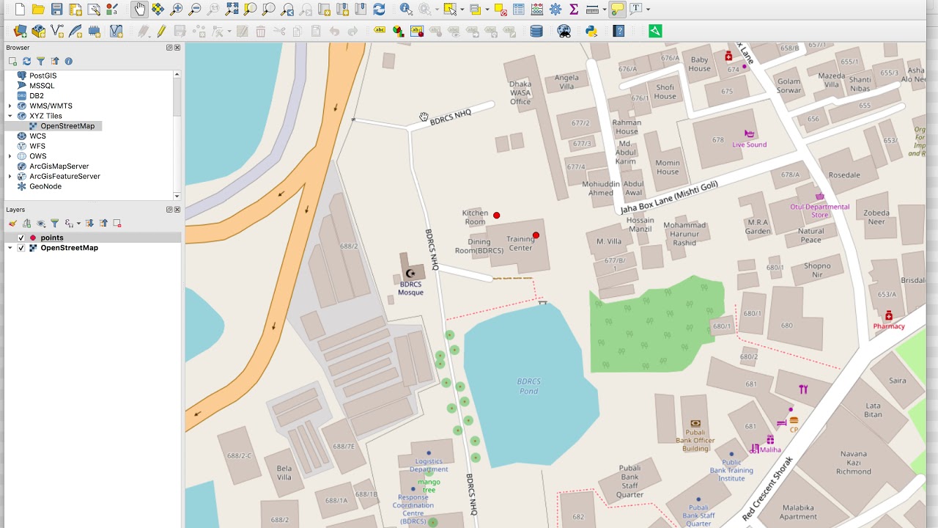Toggle visibility checkbox of OpenStreetMap layer

click(21, 248)
